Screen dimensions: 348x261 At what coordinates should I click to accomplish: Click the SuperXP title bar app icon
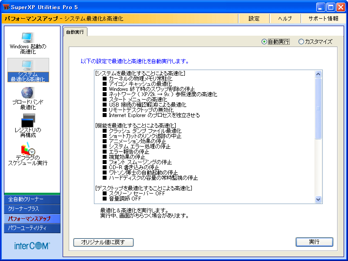tap(6, 7)
